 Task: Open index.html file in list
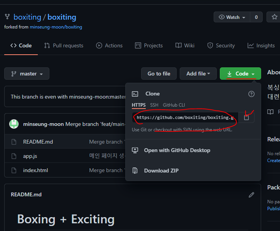[x=35, y=171]
